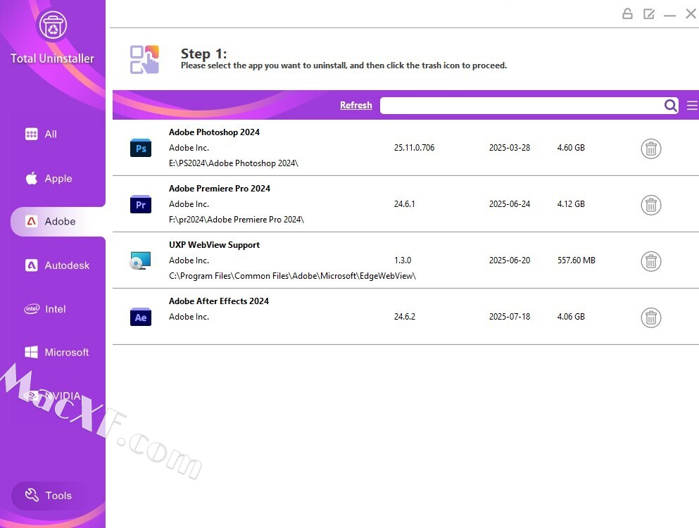Click the Adobe logo sidebar icon
This screenshot has width=699, height=528.
(31, 221)
